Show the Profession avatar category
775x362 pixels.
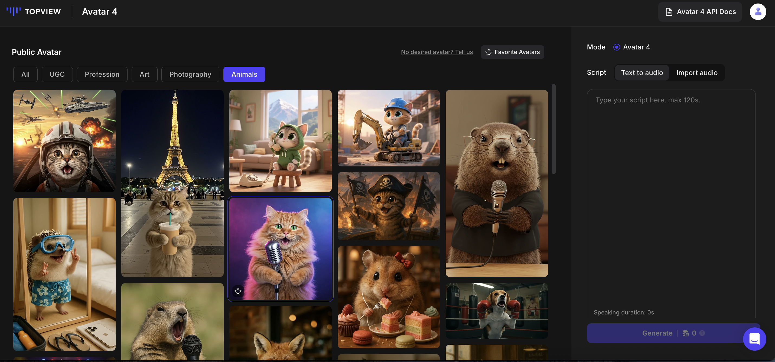pos(102,74)
